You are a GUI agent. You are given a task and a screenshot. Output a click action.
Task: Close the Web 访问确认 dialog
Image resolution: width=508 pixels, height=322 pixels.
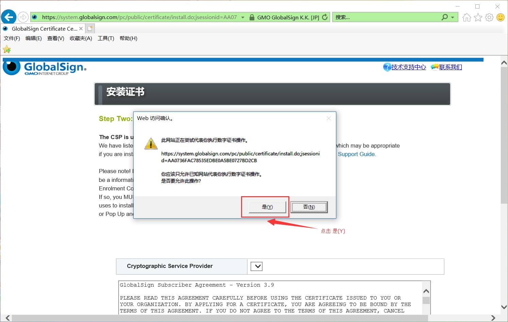click(329, 118)
